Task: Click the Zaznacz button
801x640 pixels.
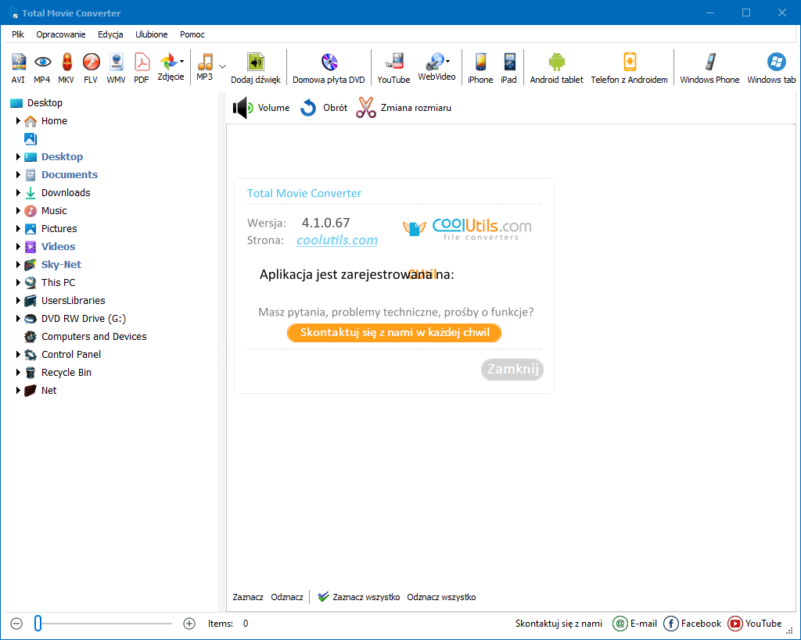Action: coord(248,596)
